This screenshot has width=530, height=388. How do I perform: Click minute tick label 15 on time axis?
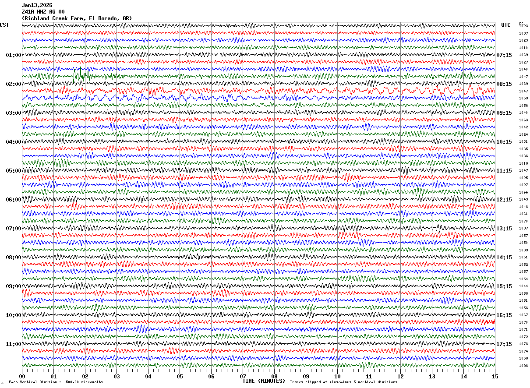coord(495,376)
